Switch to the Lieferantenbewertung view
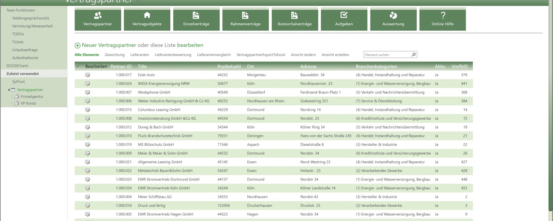Screen dimensions: 553x221 click(x=173, y=55)
